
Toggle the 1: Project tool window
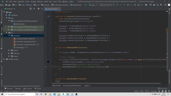2,31
